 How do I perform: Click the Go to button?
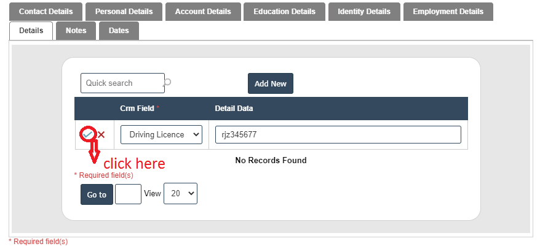click(x=97, y=194)
